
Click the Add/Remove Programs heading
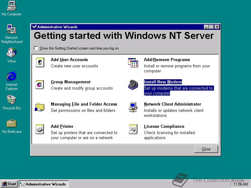click(167, 60)
